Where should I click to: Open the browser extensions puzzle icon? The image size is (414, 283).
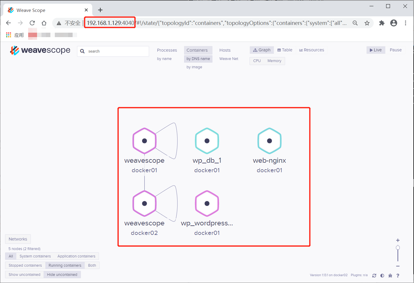(x=382, y=23)
